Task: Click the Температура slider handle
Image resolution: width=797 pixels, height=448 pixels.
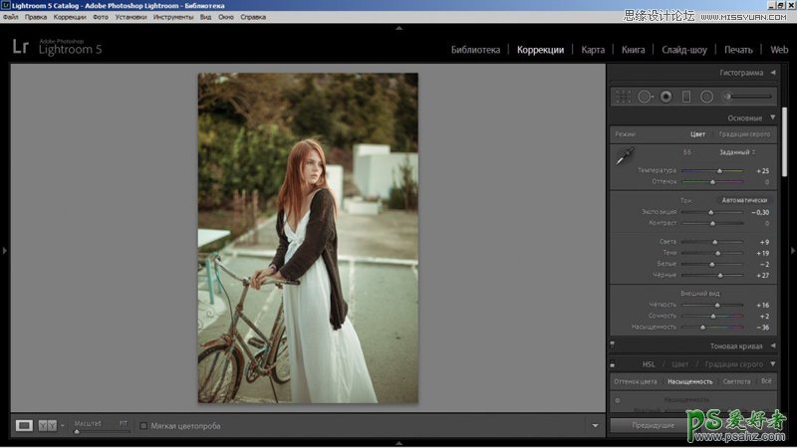Action: 719,171
